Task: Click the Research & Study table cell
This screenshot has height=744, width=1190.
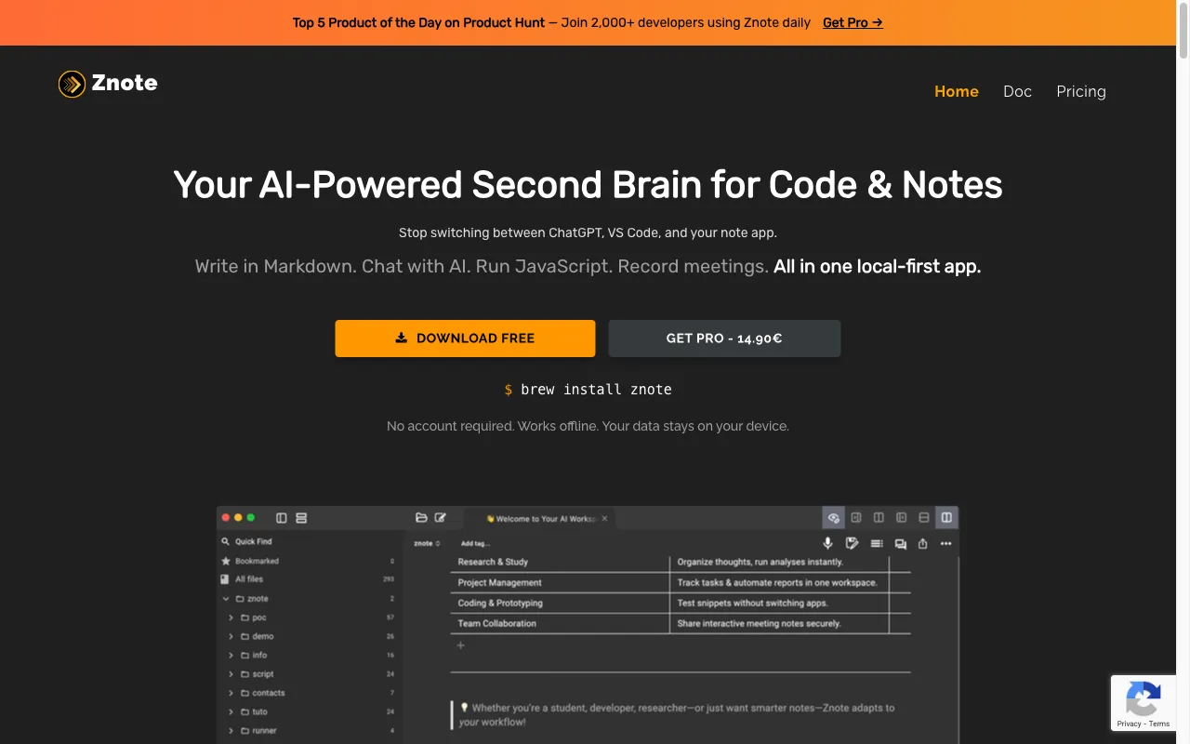Action: [560, 562]
